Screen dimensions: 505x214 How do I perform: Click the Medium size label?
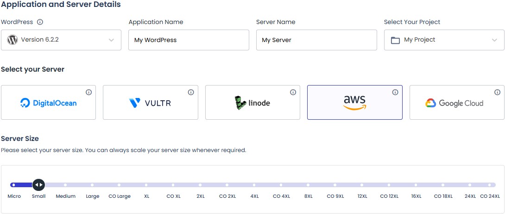66,196
